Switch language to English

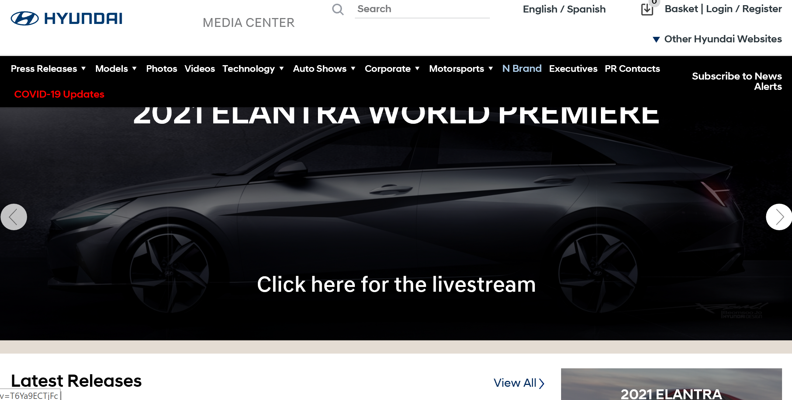[540, 9]
